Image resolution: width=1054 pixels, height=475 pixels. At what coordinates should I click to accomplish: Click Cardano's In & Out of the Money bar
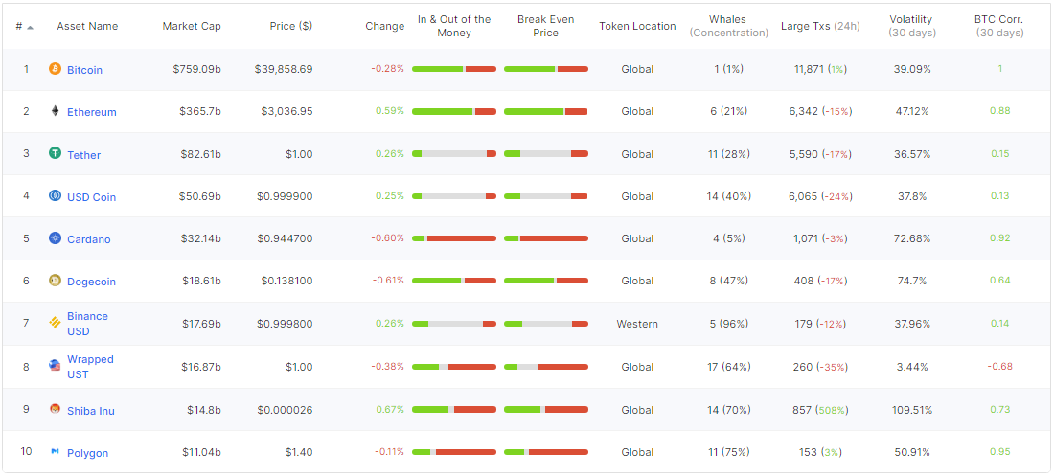point(454,238)
